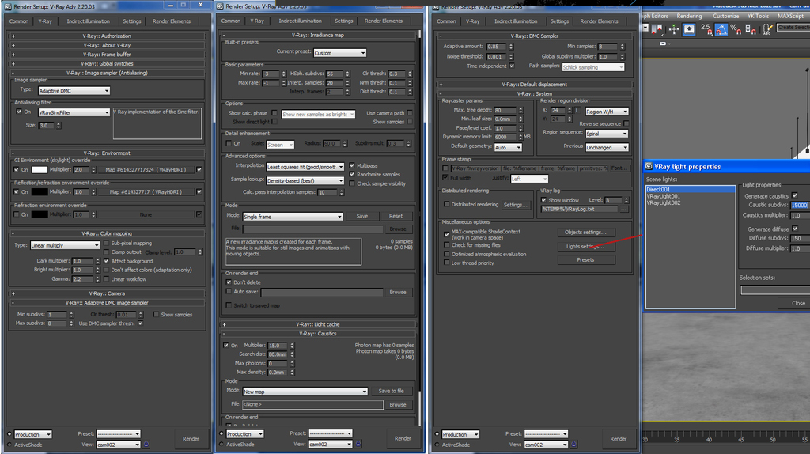Expand V-Ray:: Default displacement rollout
The width and height of the screenshot is (810, 454).
(535, 84)
